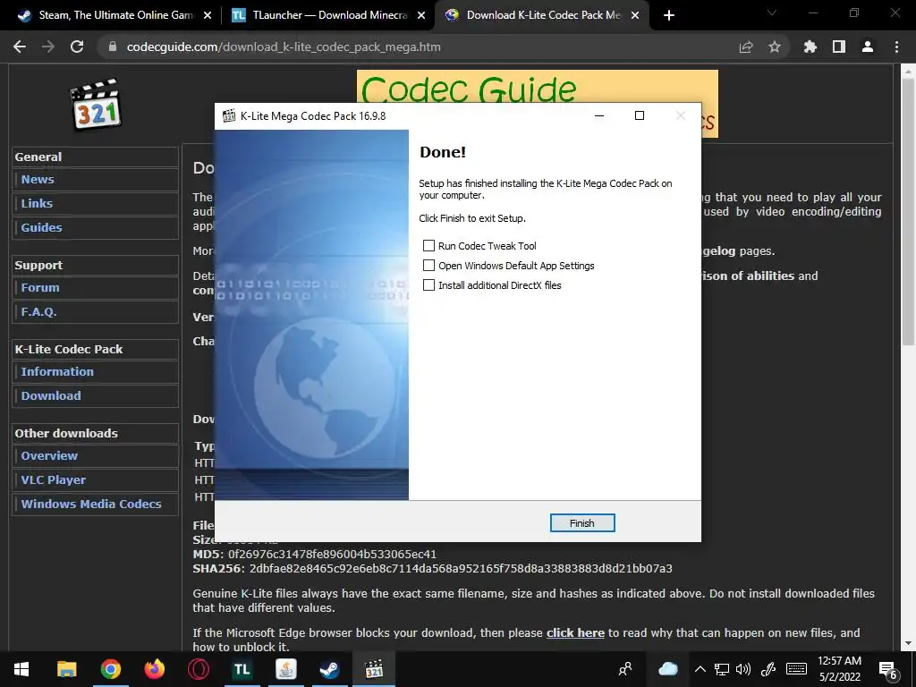The image size is (916, 687).
Task: Open a new browser tab
Action: tap(669, 15)
